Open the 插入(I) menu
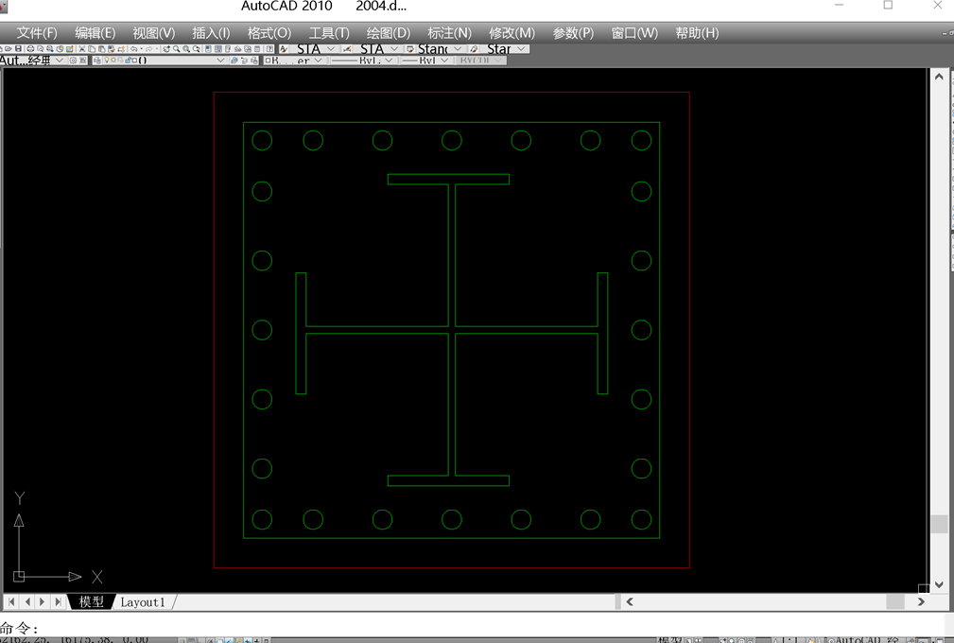This screenshot has width=954, height=643. tap(211, 33)
